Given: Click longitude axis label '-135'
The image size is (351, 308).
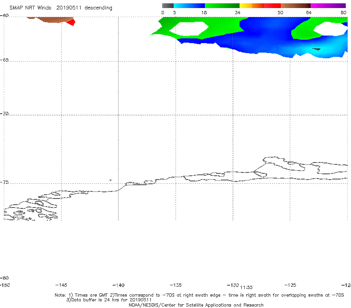Looking at the screenshot, I should (175, 285).
